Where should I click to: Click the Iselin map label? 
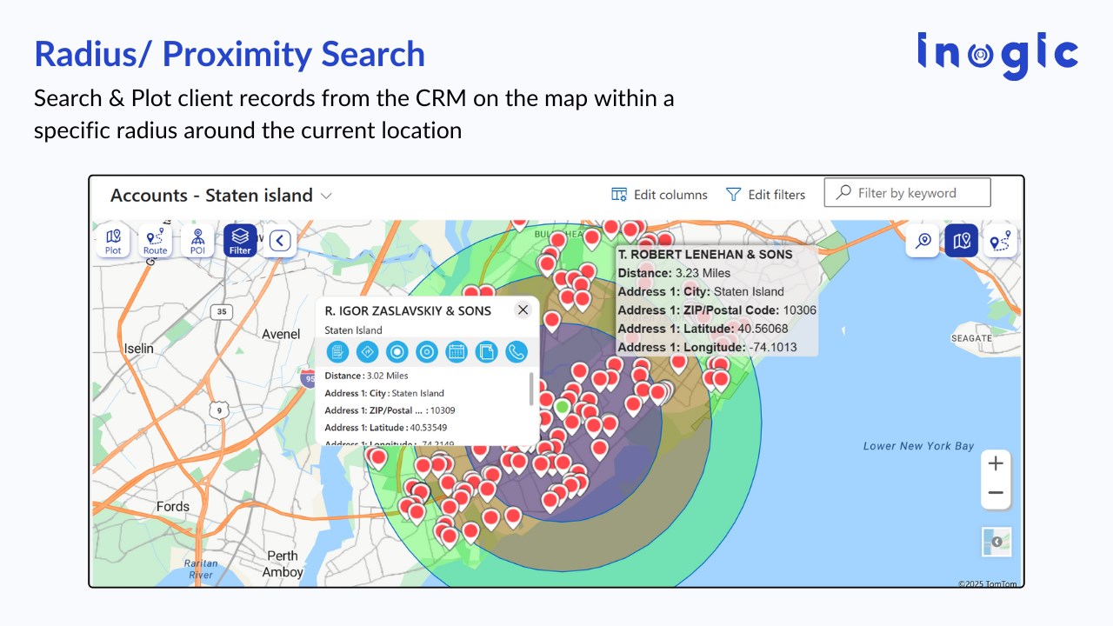[x=139, y=349]
